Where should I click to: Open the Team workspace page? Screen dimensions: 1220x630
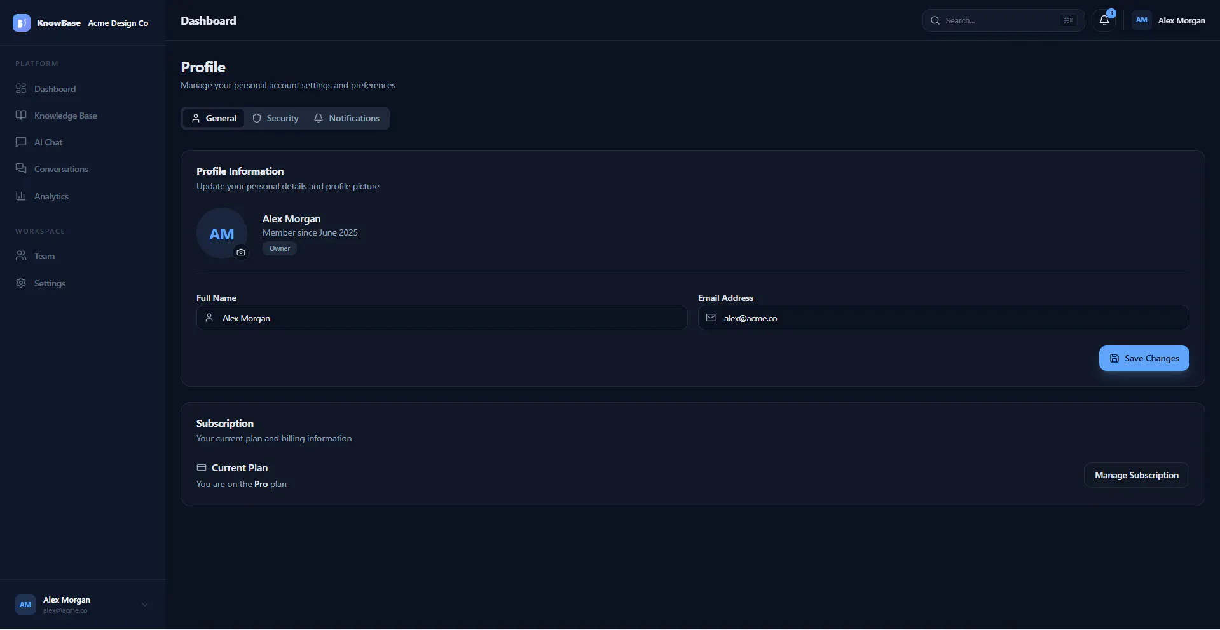click(83, 256)
